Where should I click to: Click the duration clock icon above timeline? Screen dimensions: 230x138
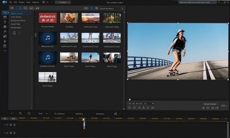(x=29, y=113)
